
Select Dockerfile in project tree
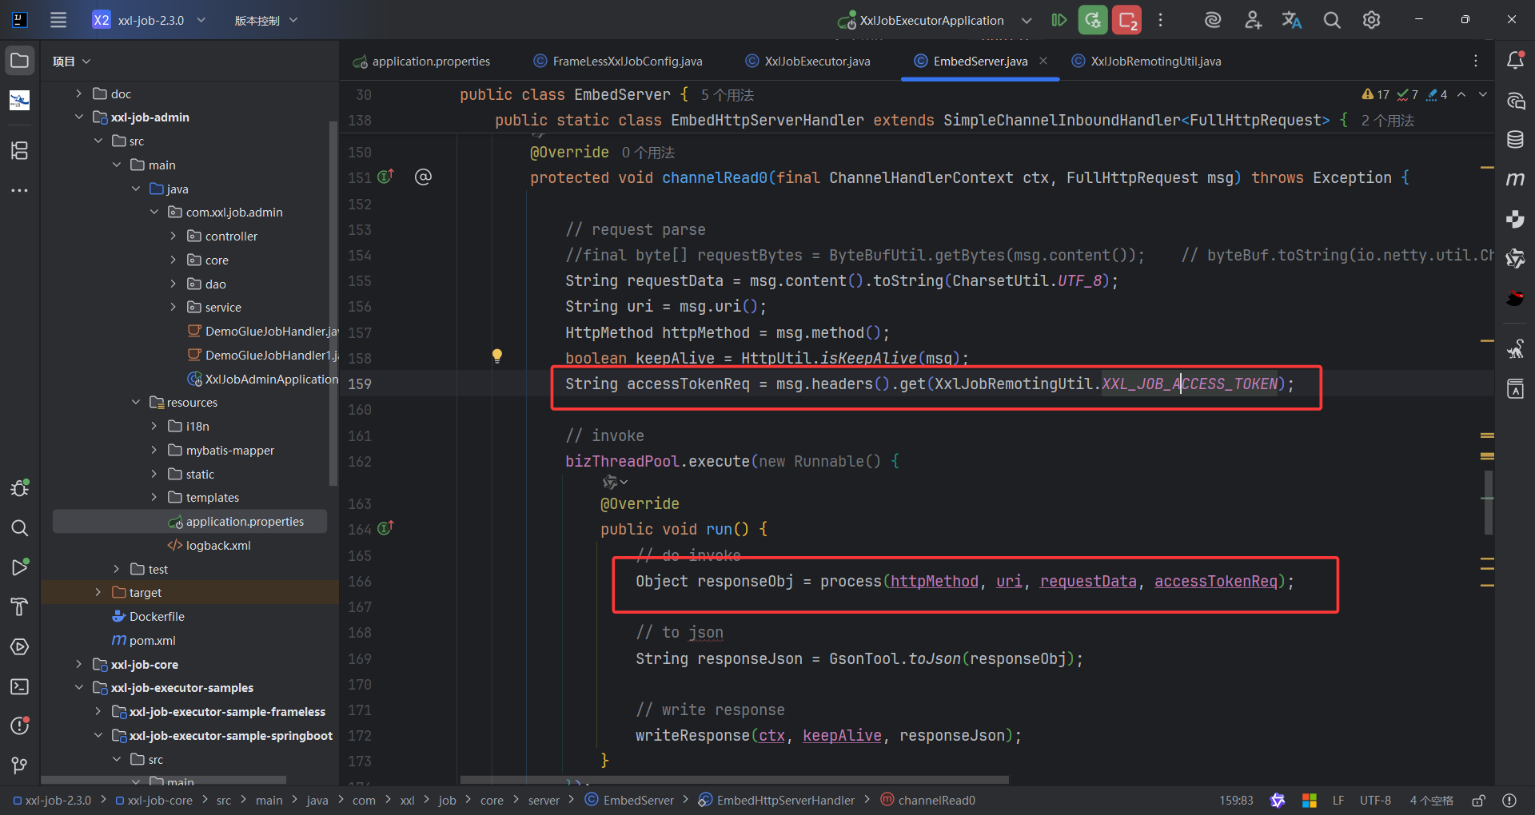coord(149,617)
